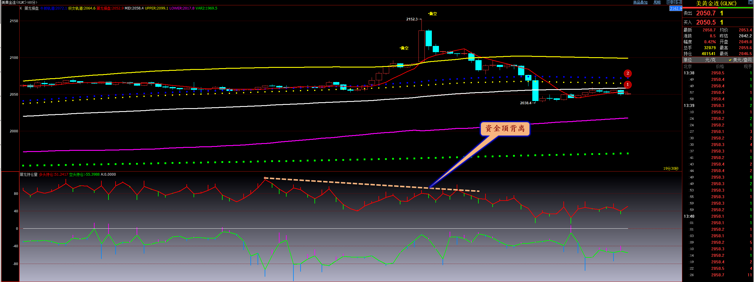This screenshot has width=754, height=282.
Task: Click the 买入 buy price 2050.5
Action: [706, 23]
